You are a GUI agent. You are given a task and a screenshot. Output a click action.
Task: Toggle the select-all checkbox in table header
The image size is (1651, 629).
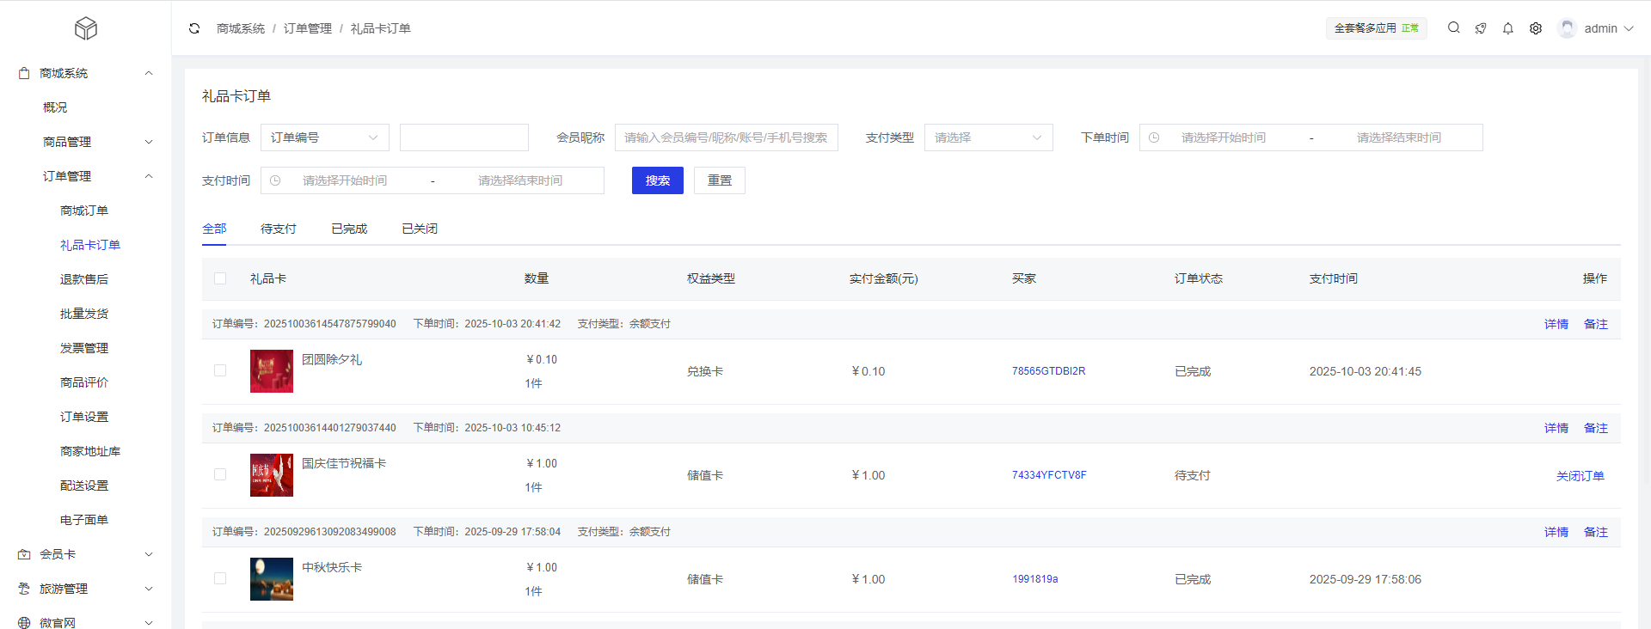point(220,278)
